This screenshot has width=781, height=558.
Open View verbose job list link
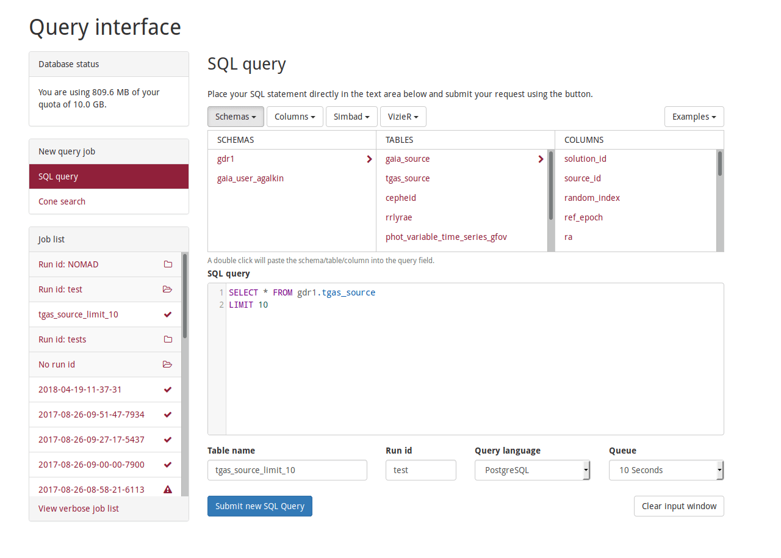coord(79,509)
